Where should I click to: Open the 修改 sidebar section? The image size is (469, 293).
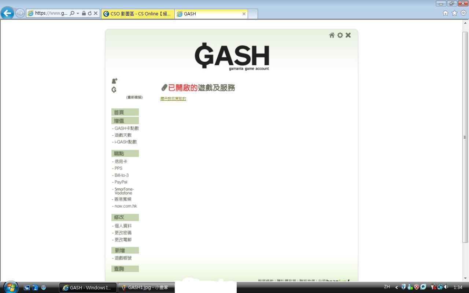[x=125, y=217]
